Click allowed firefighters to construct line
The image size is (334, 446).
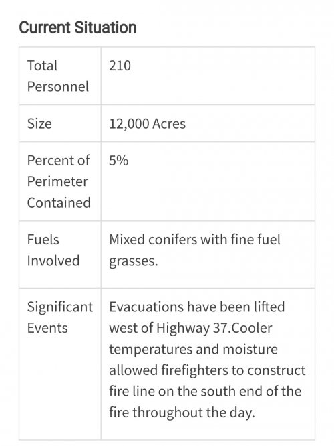coord(207,370)
